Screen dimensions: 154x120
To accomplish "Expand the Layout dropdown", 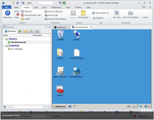I will (x=145, y=18).
